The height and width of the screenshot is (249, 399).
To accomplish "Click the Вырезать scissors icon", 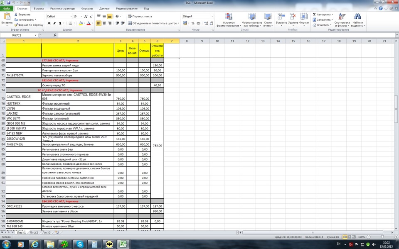I will pos(16,15).
